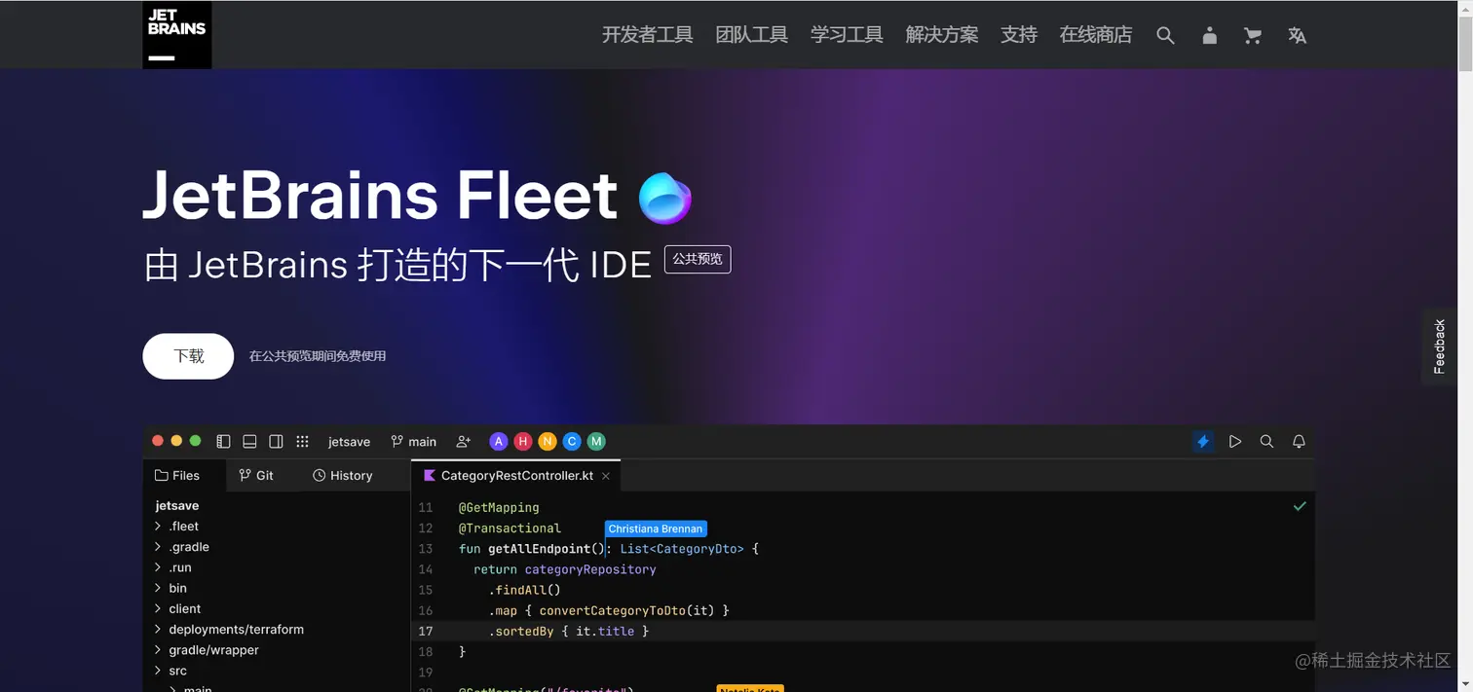Expand the .fleet folder

[184, 526]
